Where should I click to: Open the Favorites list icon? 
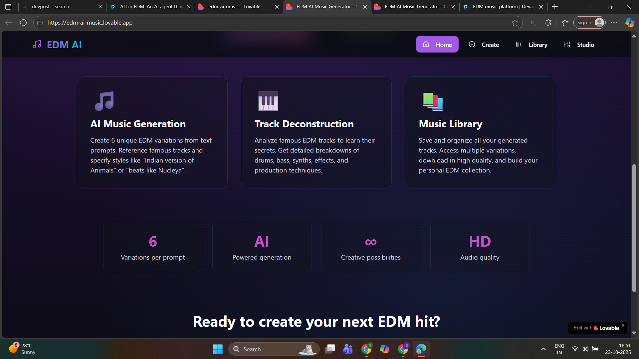pyautogui.click(x=565, y=23)
